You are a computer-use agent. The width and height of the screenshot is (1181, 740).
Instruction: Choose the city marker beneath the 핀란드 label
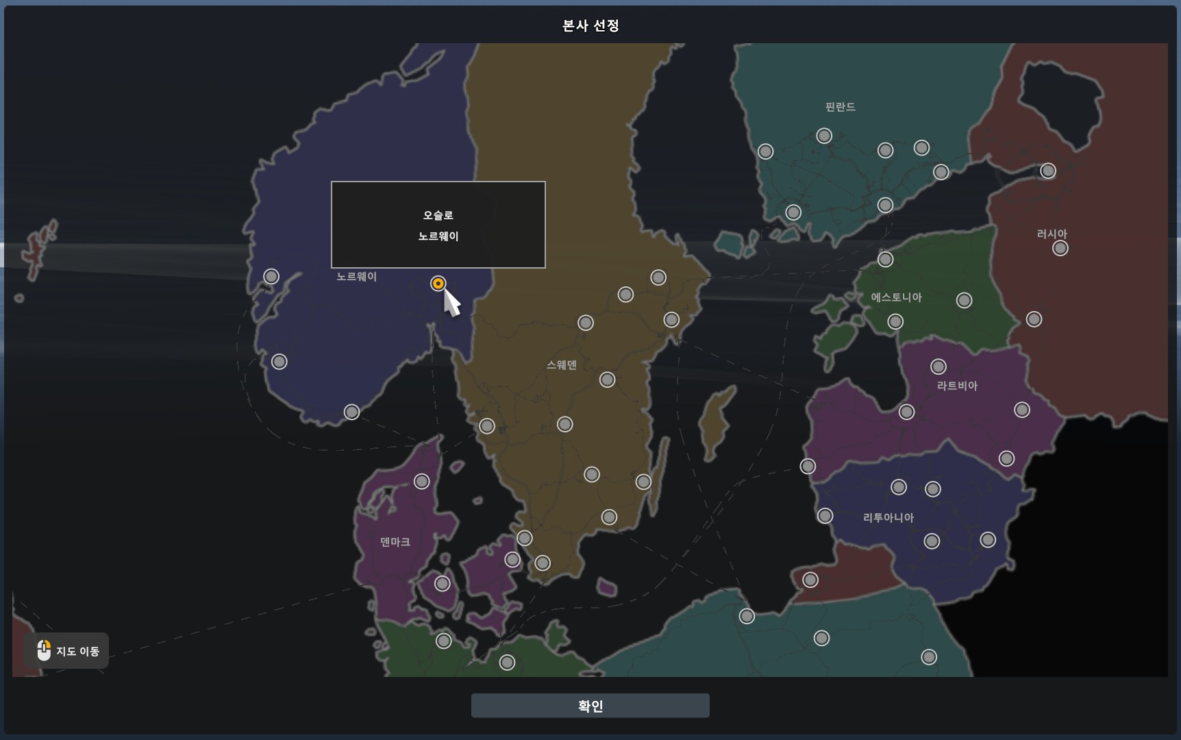(824, 136)
